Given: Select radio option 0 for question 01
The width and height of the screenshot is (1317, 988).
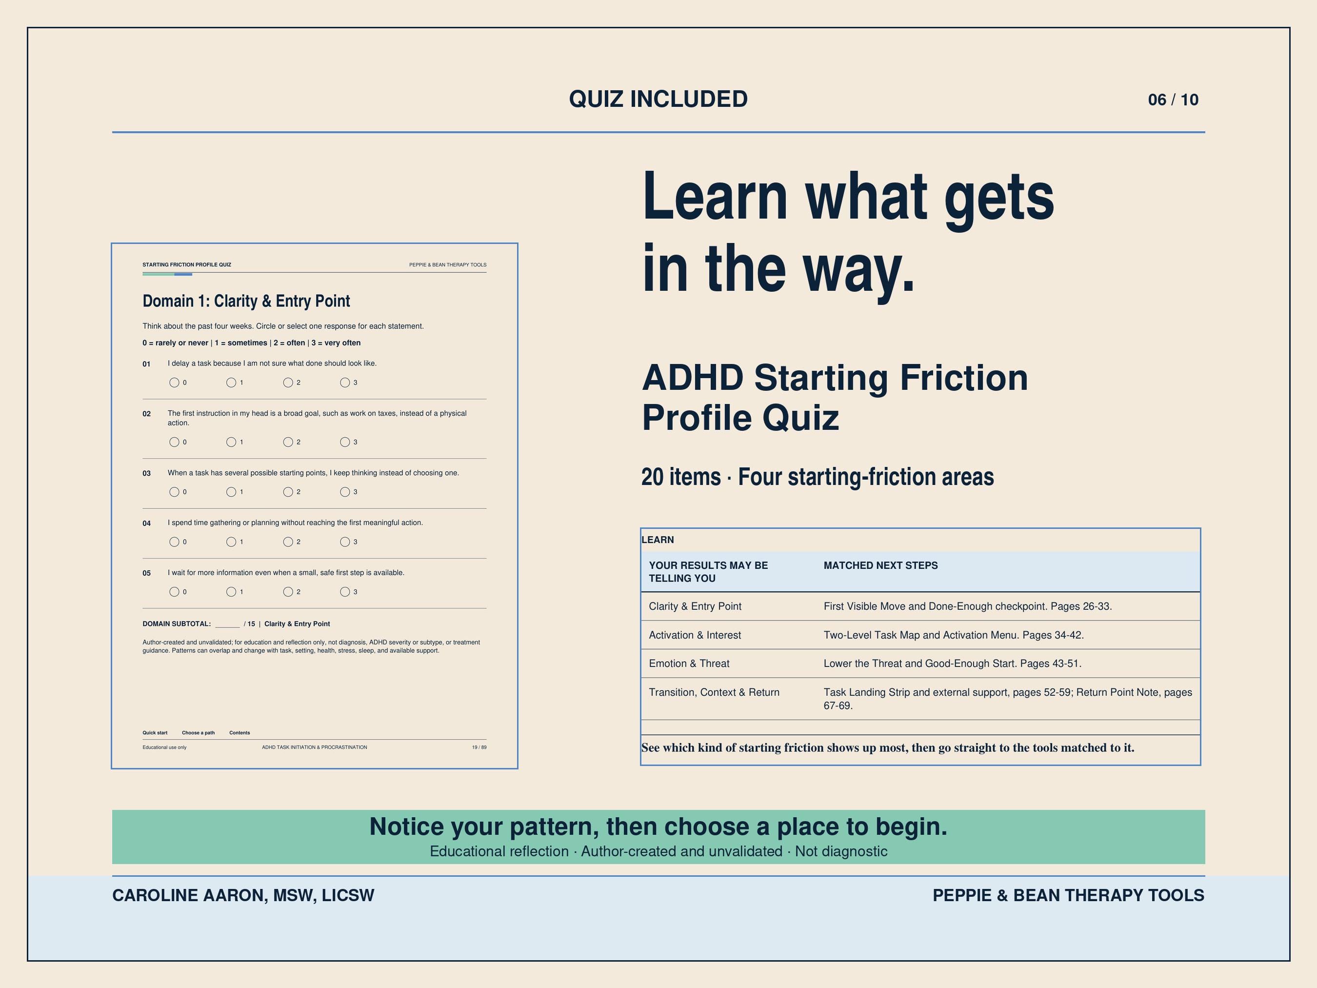Looking at the screenshot, I should [x=175, y=383].
